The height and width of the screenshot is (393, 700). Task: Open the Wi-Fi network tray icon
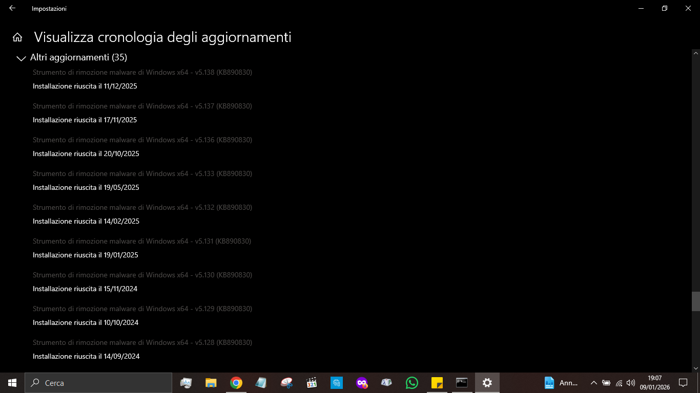[619, 383]
